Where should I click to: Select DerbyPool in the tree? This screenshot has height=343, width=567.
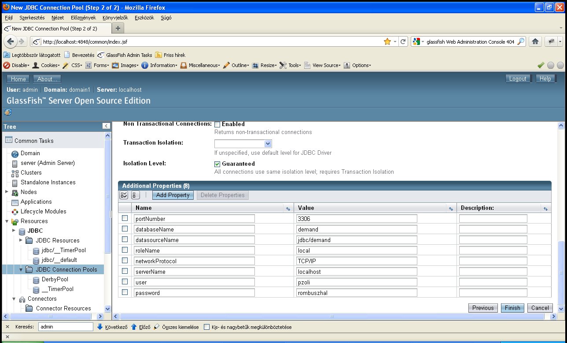[x=55, y=280]
